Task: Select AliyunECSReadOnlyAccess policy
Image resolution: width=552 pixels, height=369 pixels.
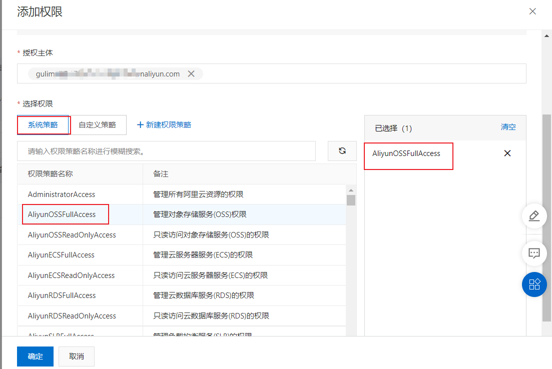Action: point(71,275)
